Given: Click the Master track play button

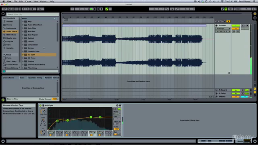Looking at the screenshot, I should (216, 97).
